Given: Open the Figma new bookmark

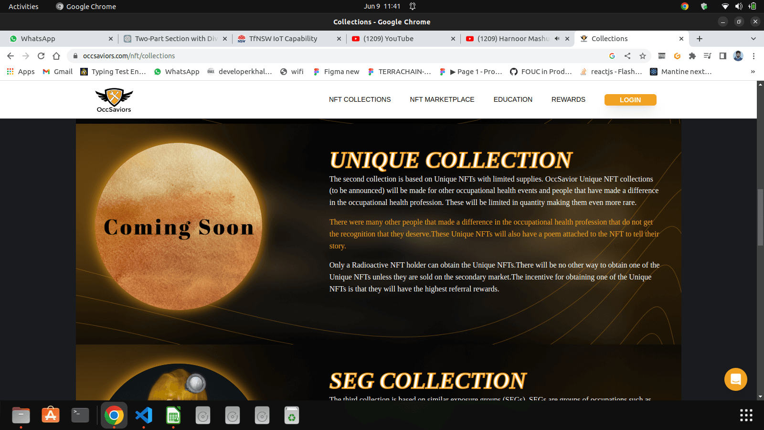Looking at the screenshot, I should pyautogui.click(x=336, y=72).
